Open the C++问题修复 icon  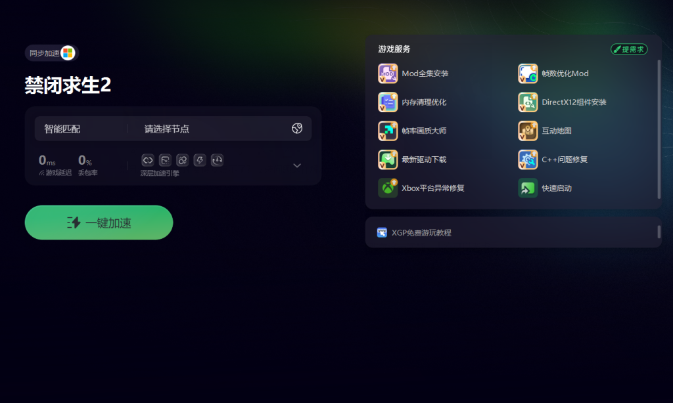tap(528, 159)
